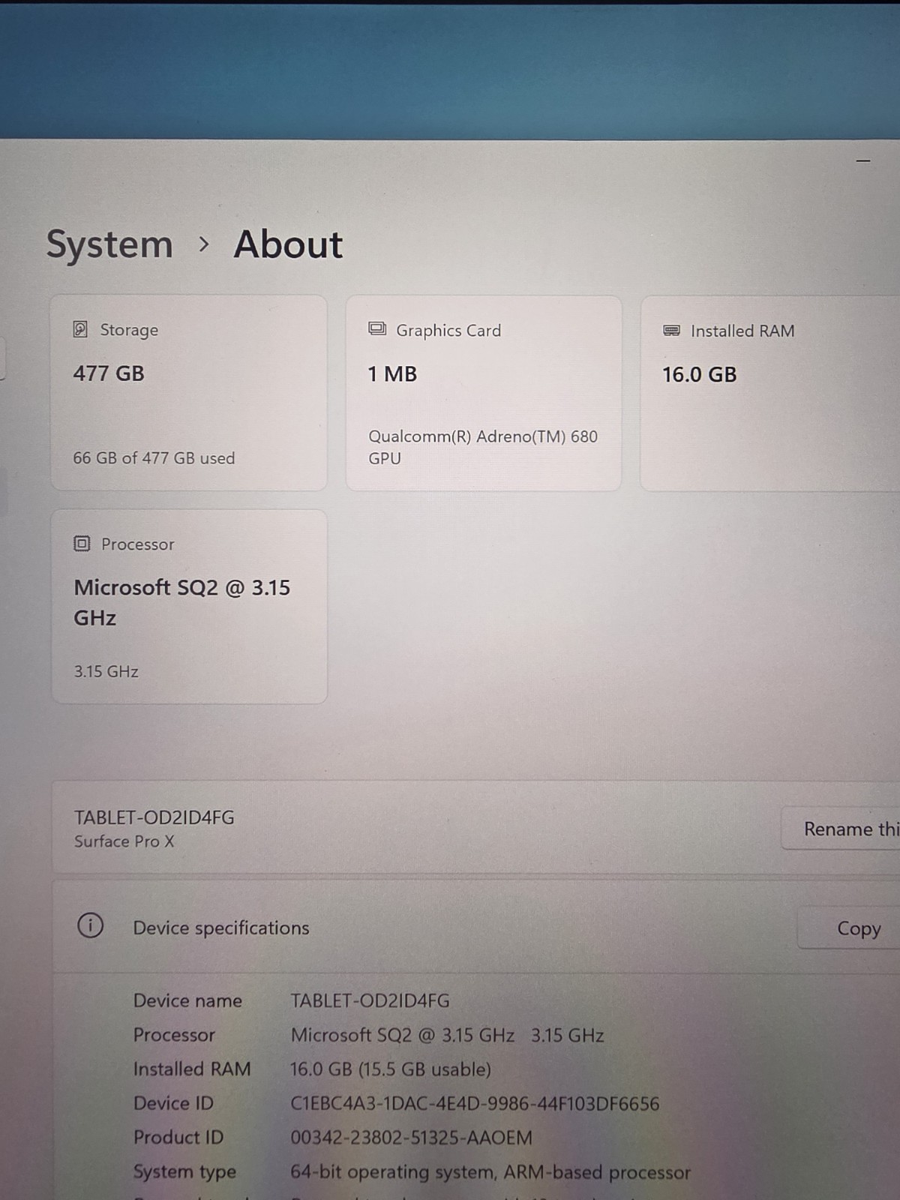This screenshot has width=900, height=1200.
Task: Click the Storage disk icon
Action: [80, 329]
